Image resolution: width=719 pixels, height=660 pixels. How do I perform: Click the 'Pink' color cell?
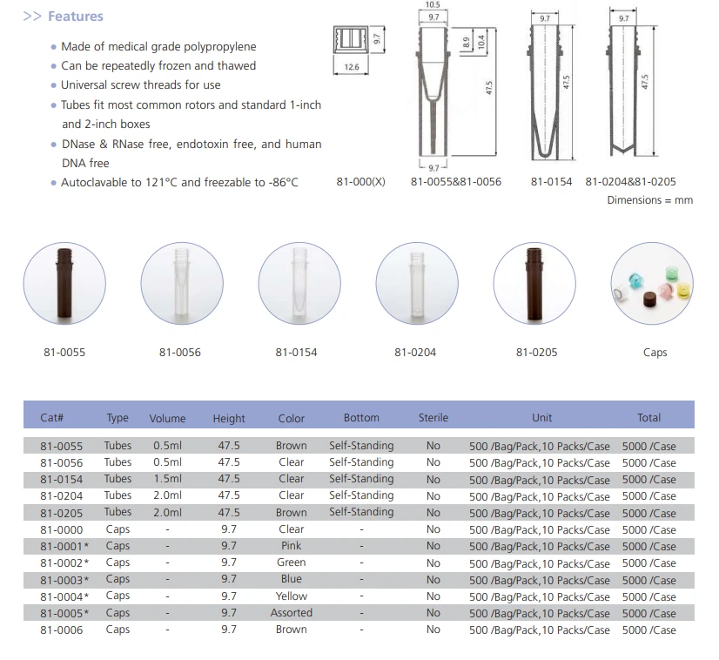(x=292, y=546)
